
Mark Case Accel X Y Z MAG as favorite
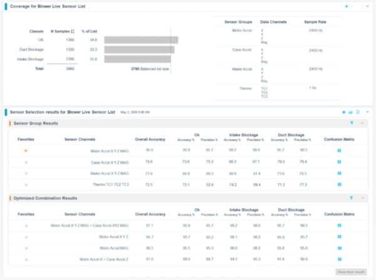[x=26, y=162]
